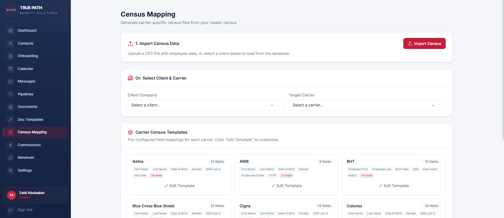Click the Pipelines icon in sidebar

point(11,94)
